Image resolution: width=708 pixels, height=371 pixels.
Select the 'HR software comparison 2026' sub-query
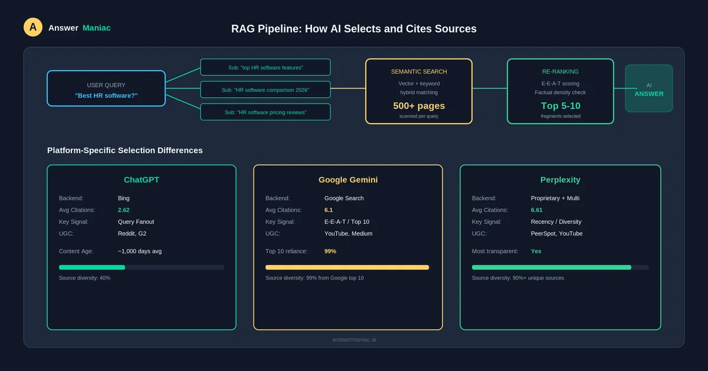[265, 90]
